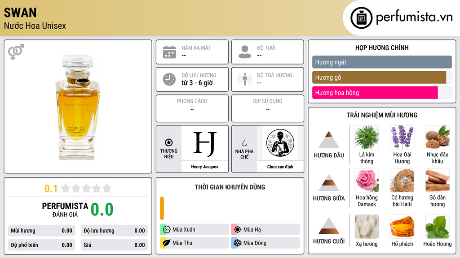Select the Gỗ đàn hương sandalwood image
The height and width of the screenshot is (258, 460).
[x=438, y=181]
